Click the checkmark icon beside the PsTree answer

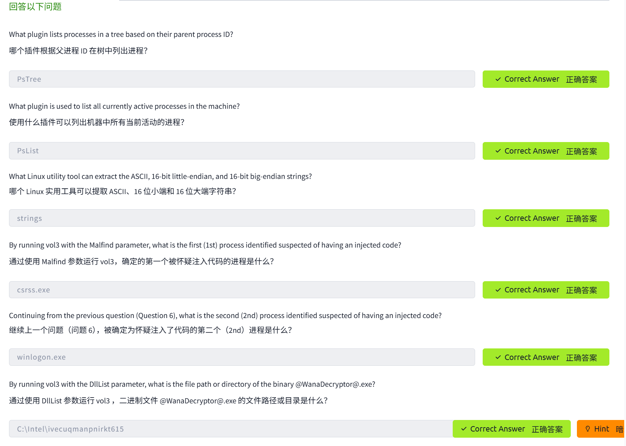(498, 79)
